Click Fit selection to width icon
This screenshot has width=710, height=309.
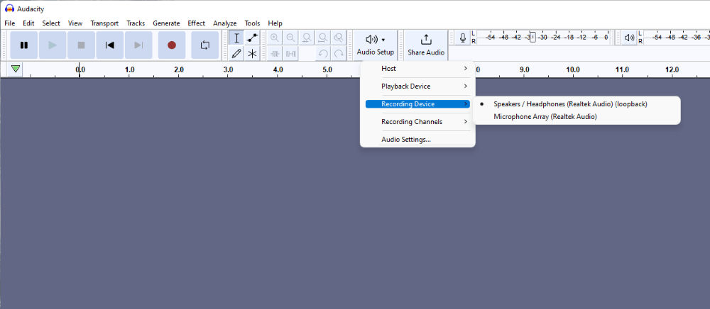307,38
